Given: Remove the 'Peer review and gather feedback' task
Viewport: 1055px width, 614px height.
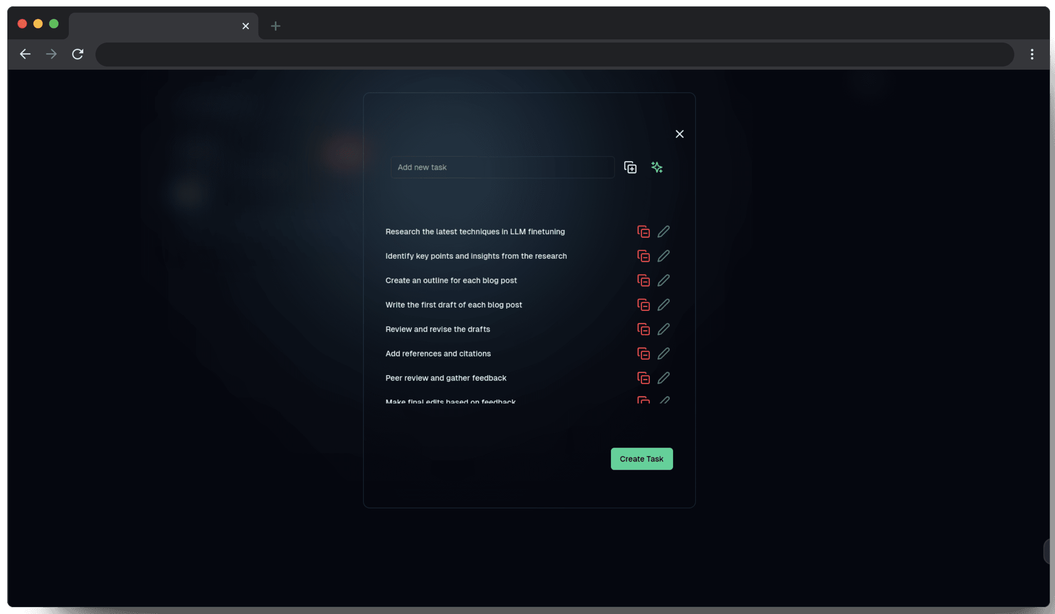Looking at the screenshot, I should [x=643, y=378].
